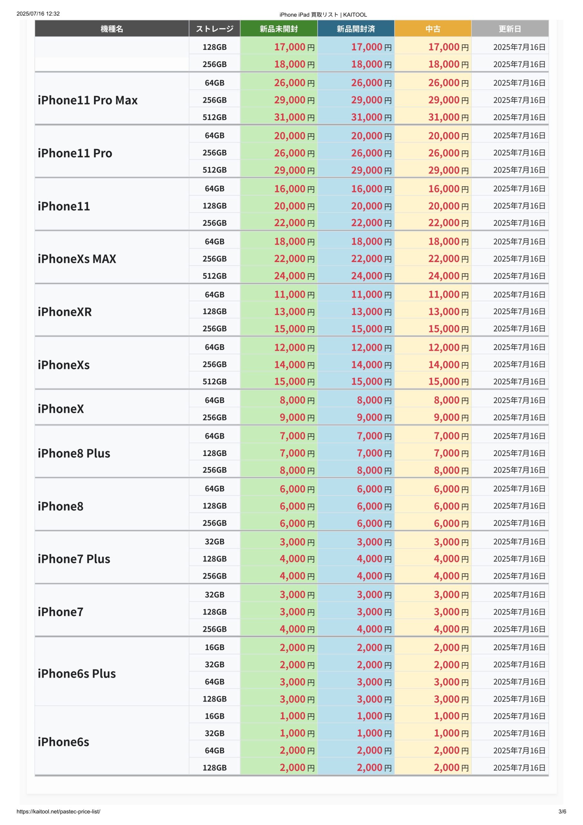Screen dimensions: 583x825
Task: Click the iPhoneXR model name
Action: pyautogui.click(x=65, y=312)
